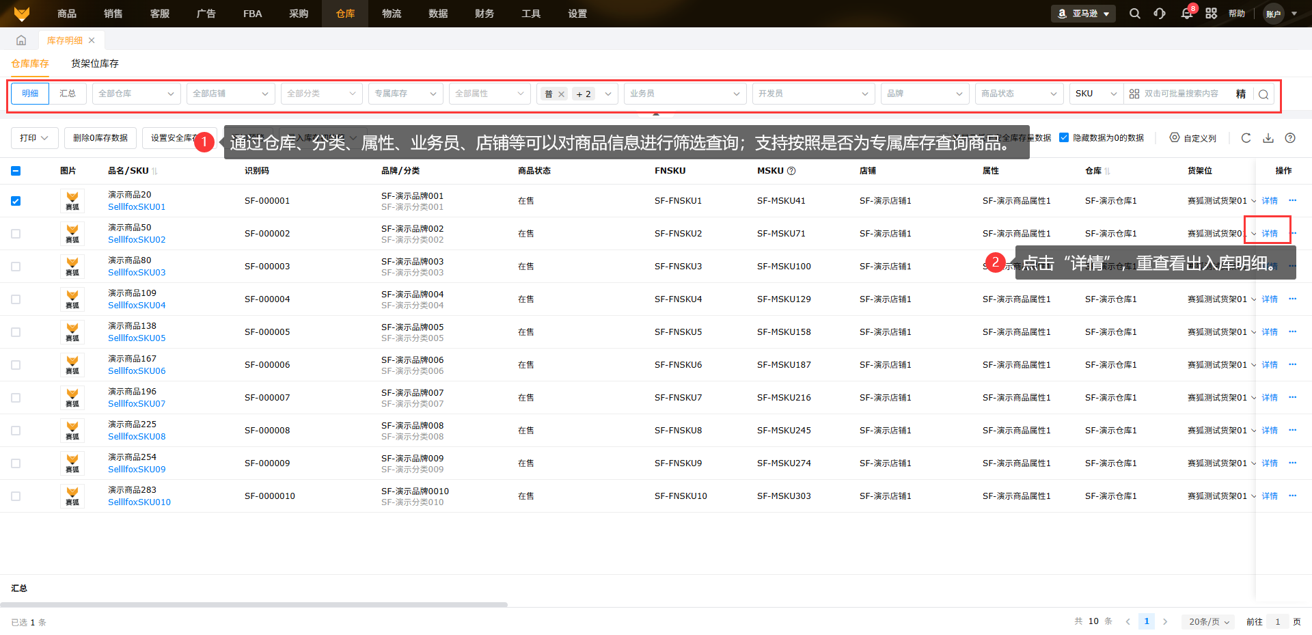Sort by the 品名/SKU column
This screenshot has height=635, width=1312.
coord(155,171)
